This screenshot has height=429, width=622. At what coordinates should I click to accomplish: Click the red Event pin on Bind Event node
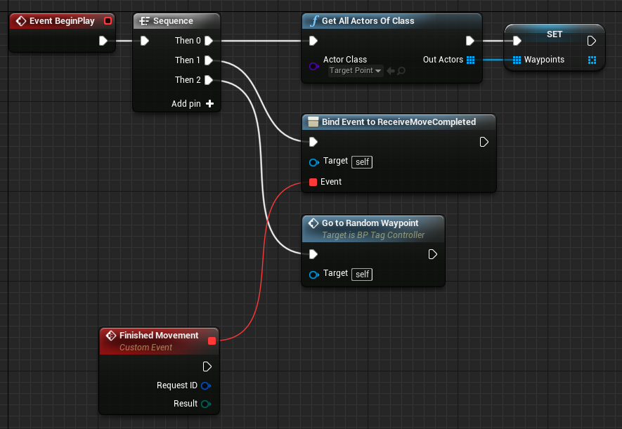(313, 182)
